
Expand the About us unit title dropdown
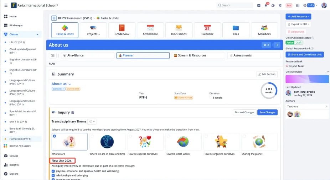[x=69, y=84]
